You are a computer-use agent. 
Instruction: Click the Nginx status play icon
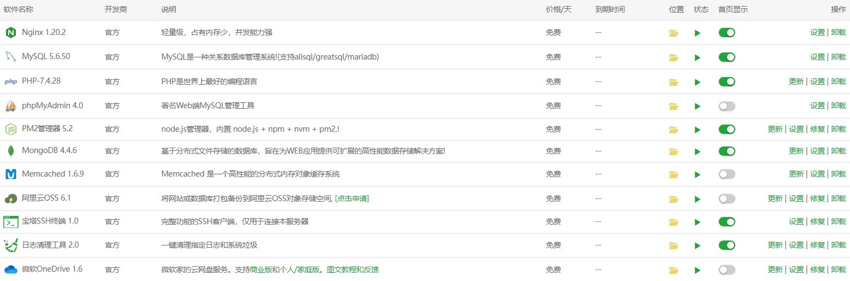(697, 33)
